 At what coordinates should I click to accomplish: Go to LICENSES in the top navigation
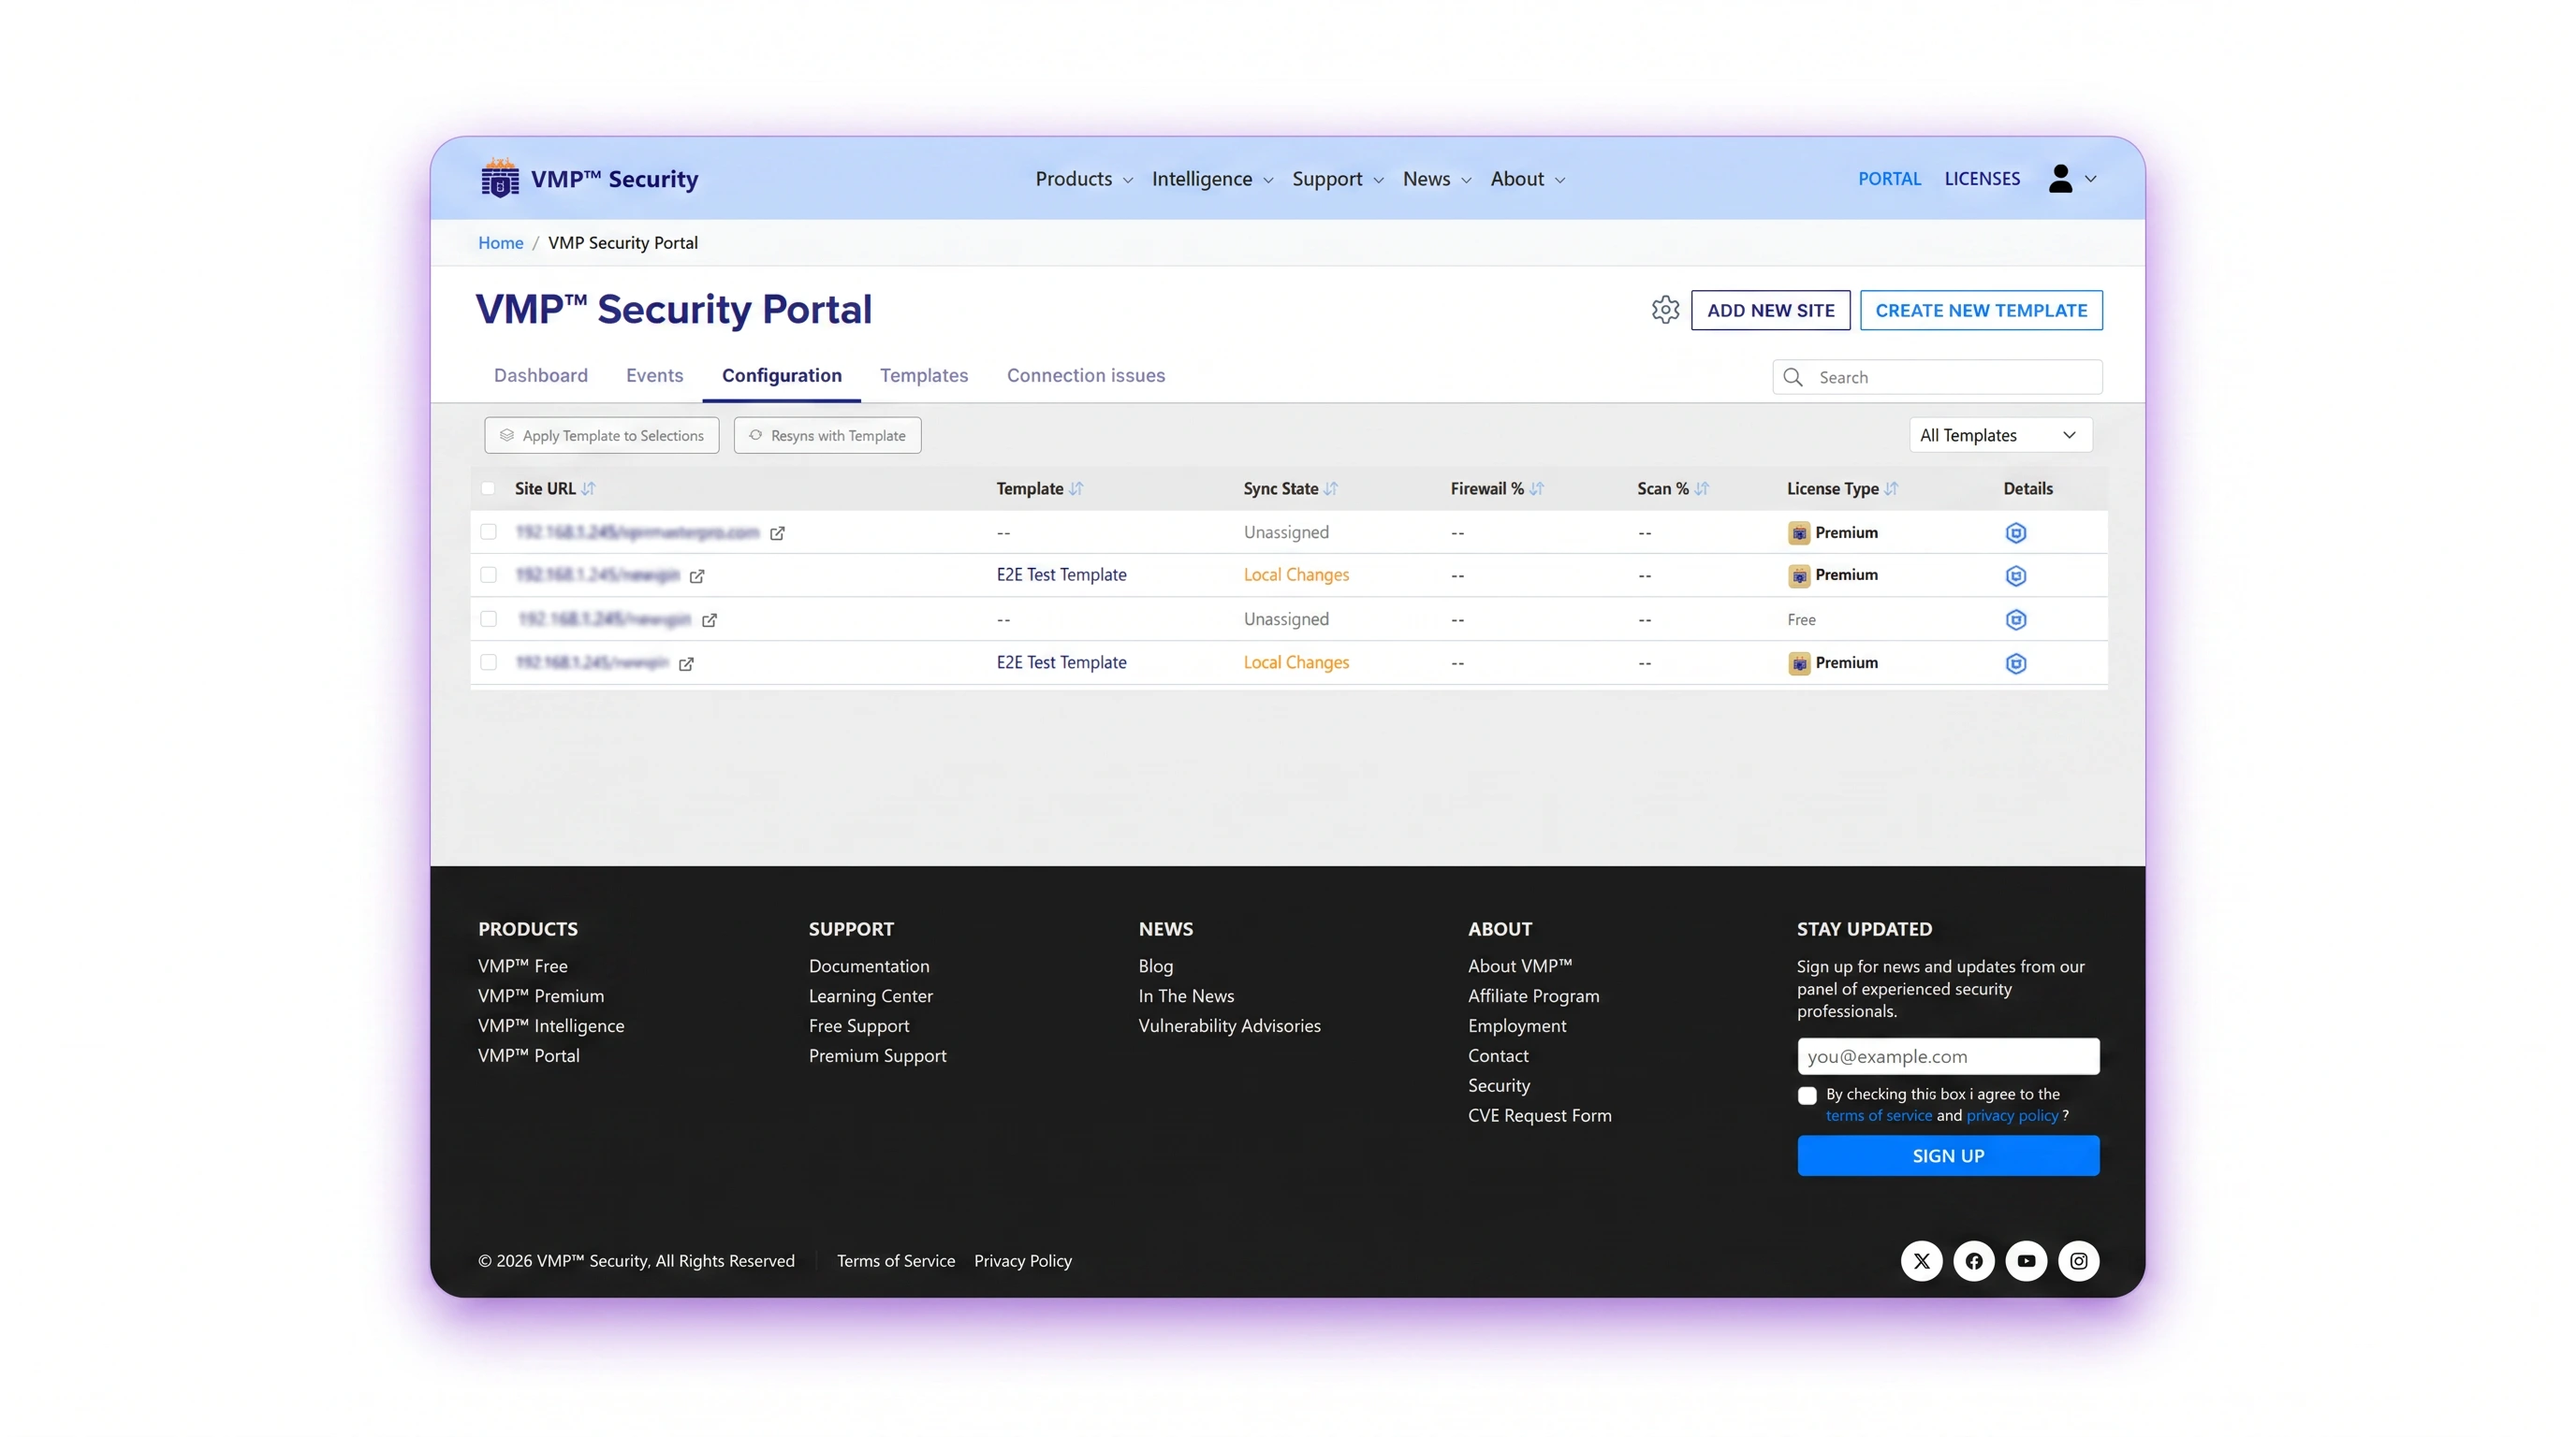[1982, 179]
